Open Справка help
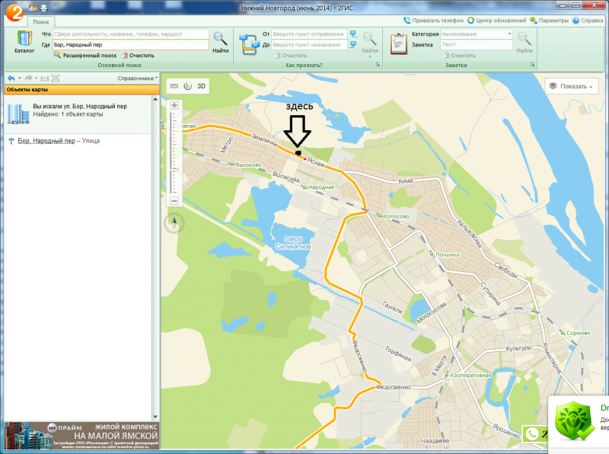609x454 pixels. [587, 21]
